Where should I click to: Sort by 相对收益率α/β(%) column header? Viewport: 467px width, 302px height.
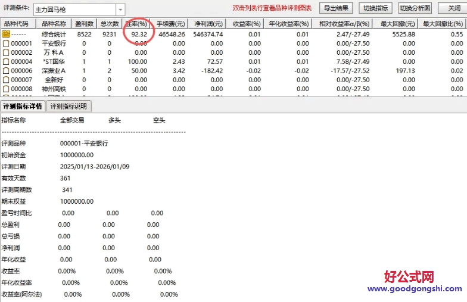coord(342,24)
